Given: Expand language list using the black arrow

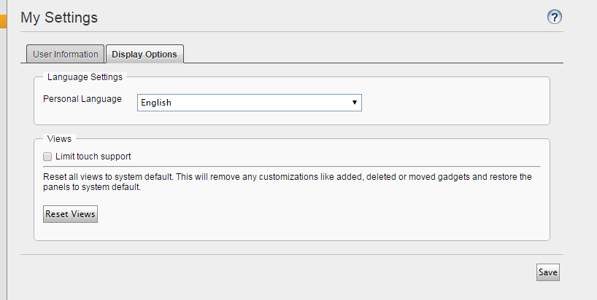Looking at the screenshot, I should point(355,103).
